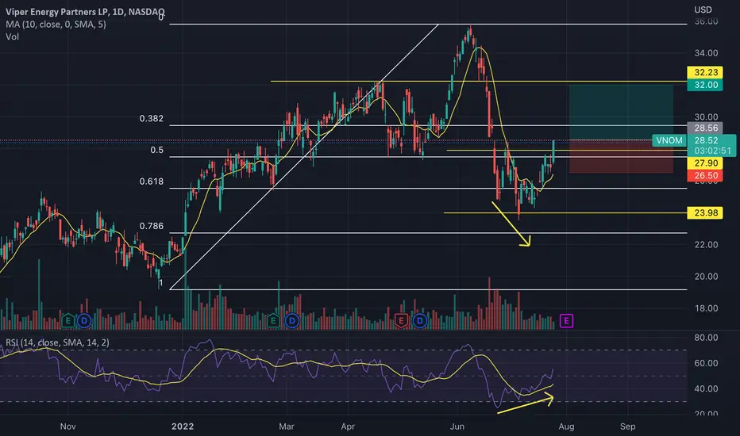Select the 0.5 Fibonacci level label
This screenshot has height=436, width=740.
pos(156,150)
